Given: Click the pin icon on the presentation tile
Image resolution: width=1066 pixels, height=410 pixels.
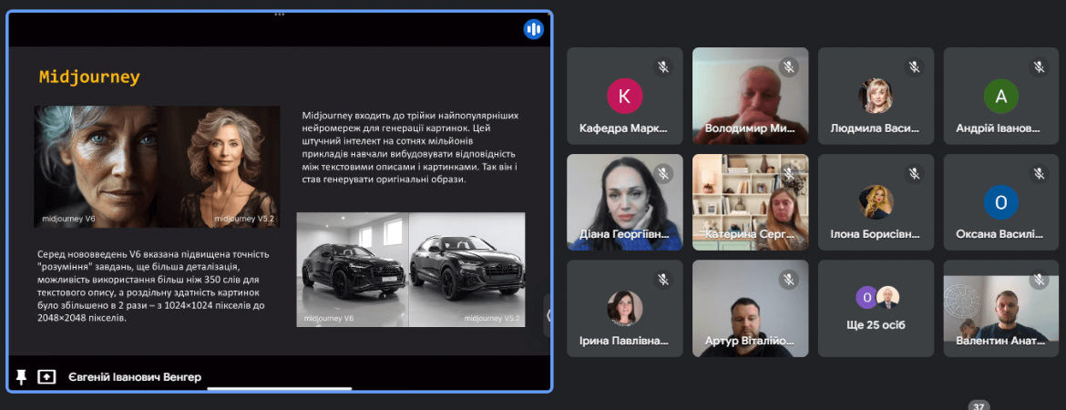Looking at the screenshot, I should [21, 376].
